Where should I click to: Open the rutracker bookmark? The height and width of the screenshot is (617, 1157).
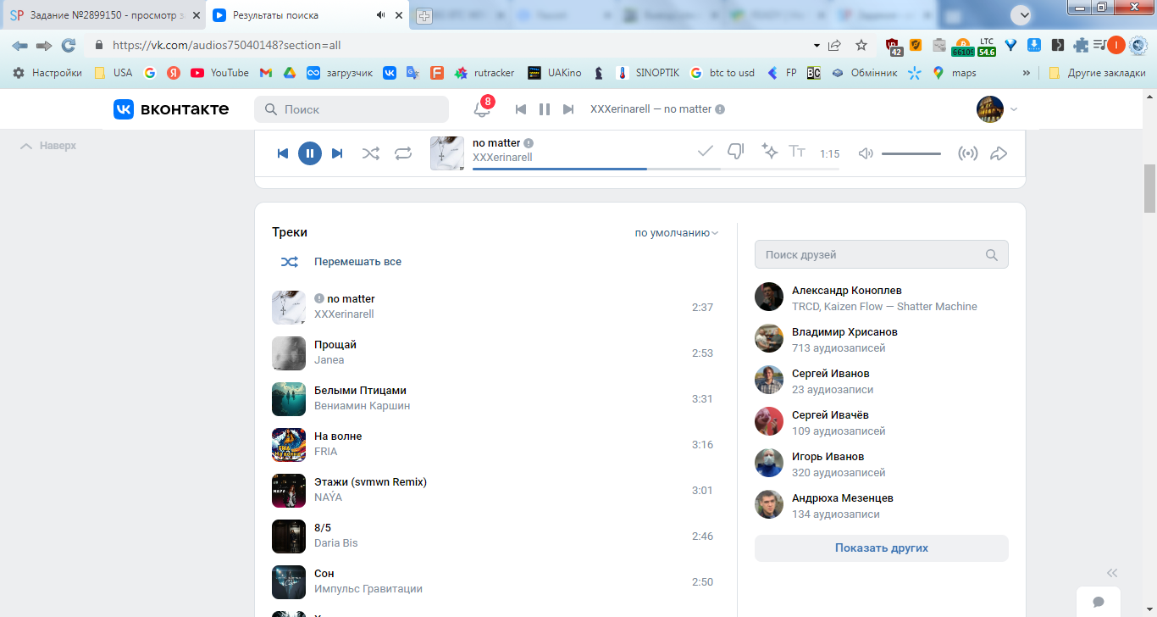point(484,73)
